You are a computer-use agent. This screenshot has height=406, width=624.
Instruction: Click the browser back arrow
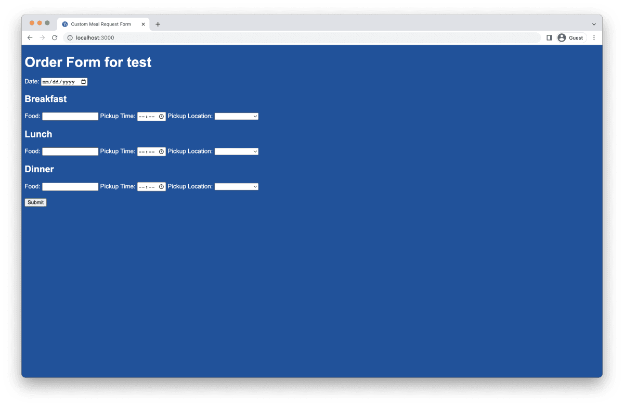coord(30,37)
